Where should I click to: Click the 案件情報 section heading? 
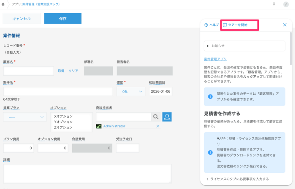coord(11,35)
